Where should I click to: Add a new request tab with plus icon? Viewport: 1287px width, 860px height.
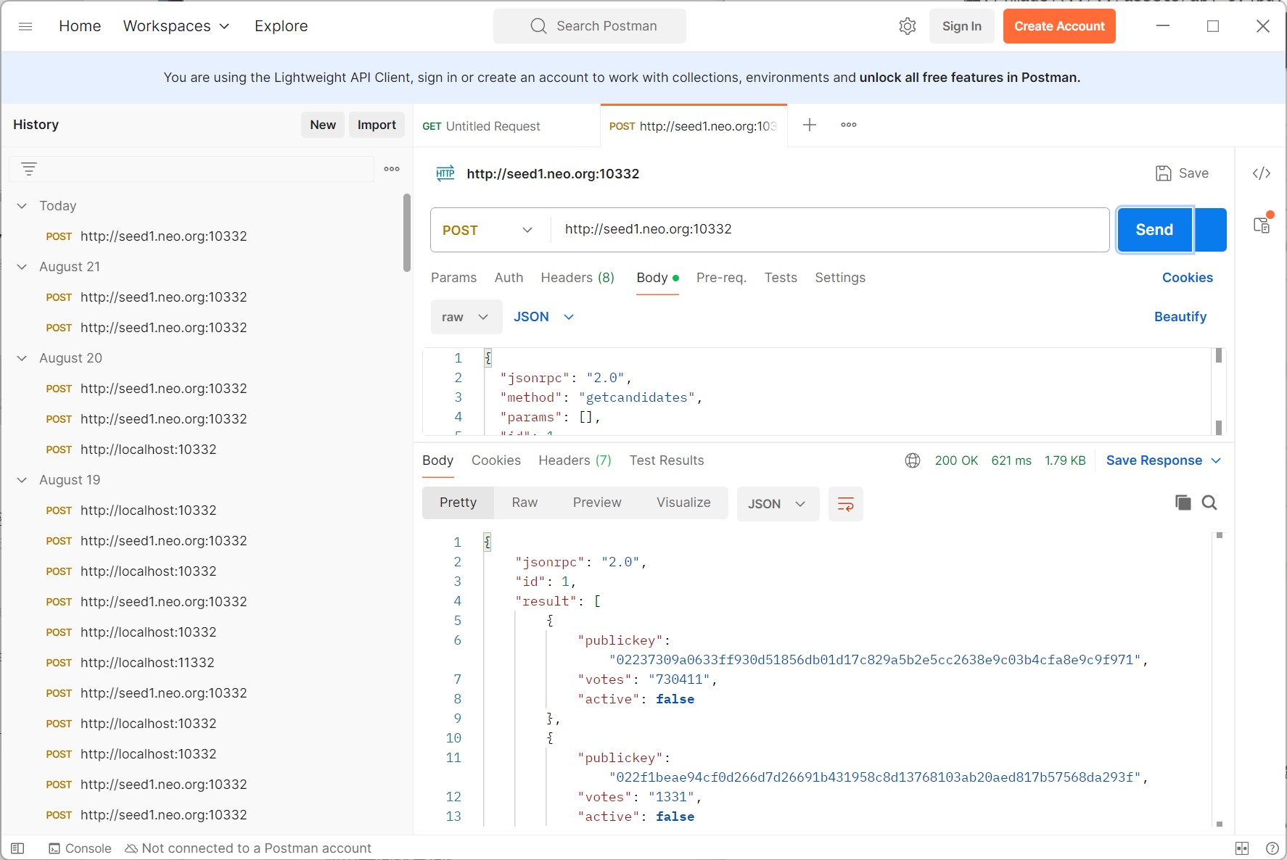(810, 125)
